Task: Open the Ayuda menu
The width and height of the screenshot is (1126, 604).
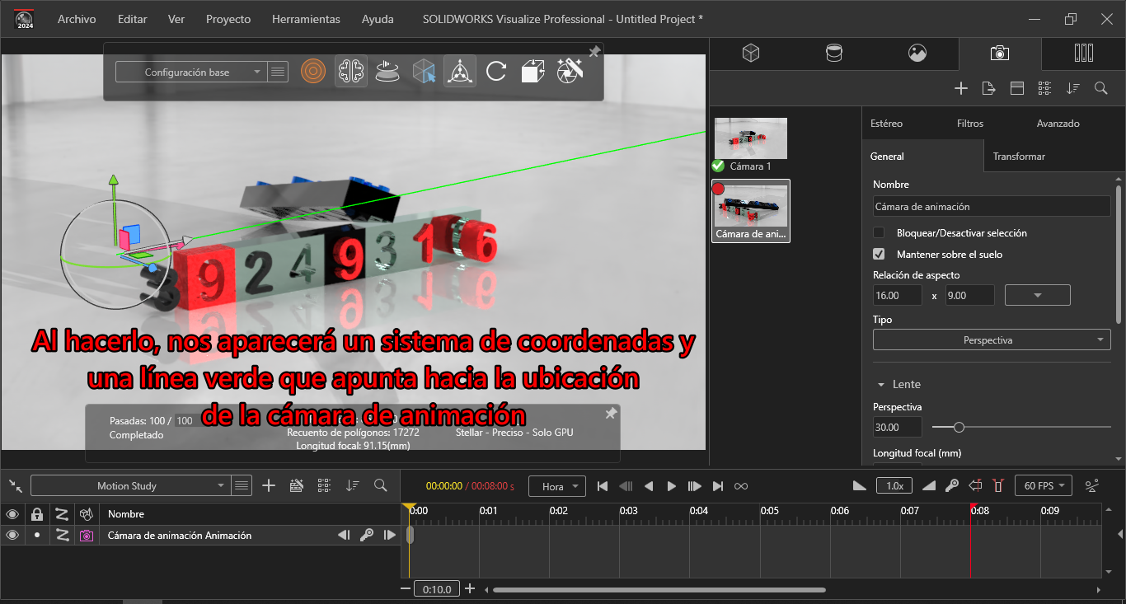Action: (x=378, y=19)
